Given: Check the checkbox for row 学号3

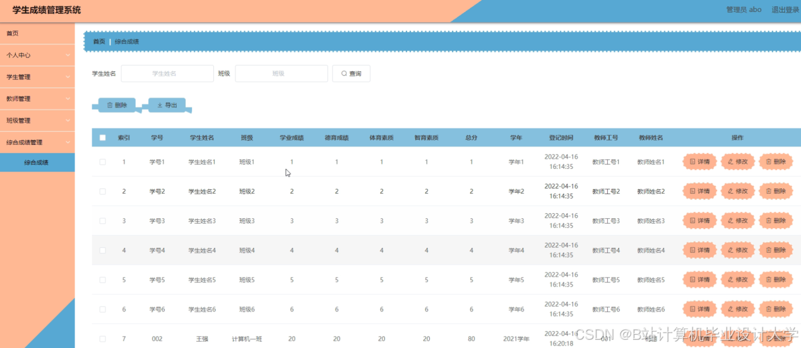Looking at the screenshot, I should coord(102,221).
